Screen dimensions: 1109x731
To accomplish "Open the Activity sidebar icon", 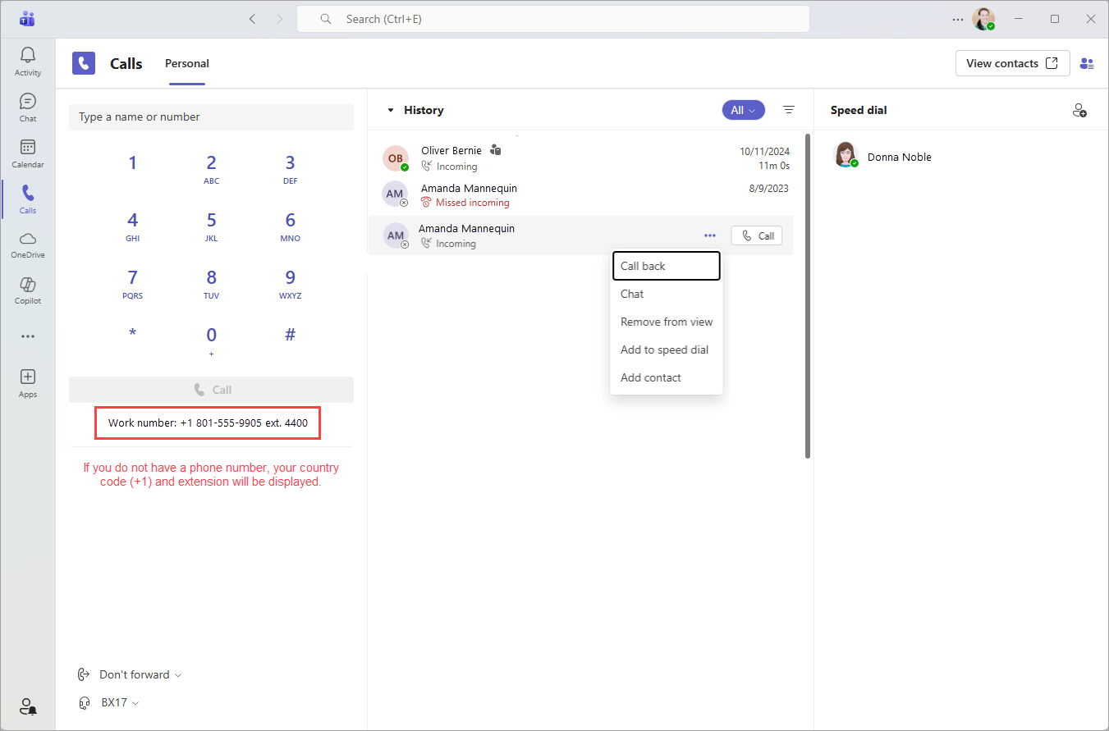I will 27,59.
